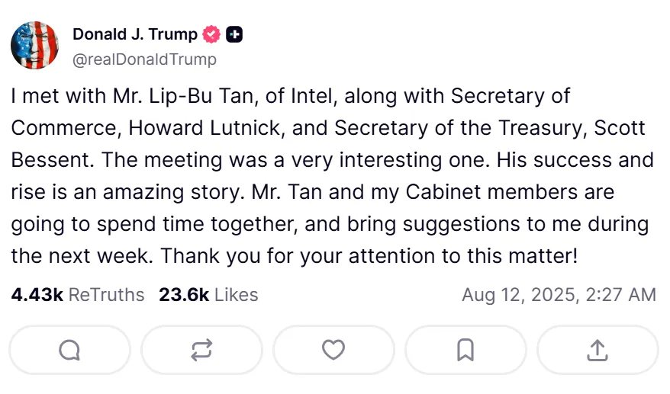The width and height of the screenshot is (670, 394).
Task: Share the post via upload arrow icon
Action: pos(598,350)
